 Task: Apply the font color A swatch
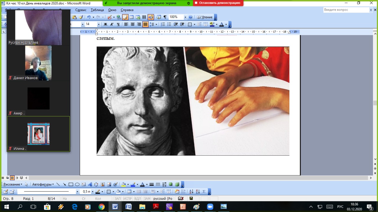(x=221, y=24)
